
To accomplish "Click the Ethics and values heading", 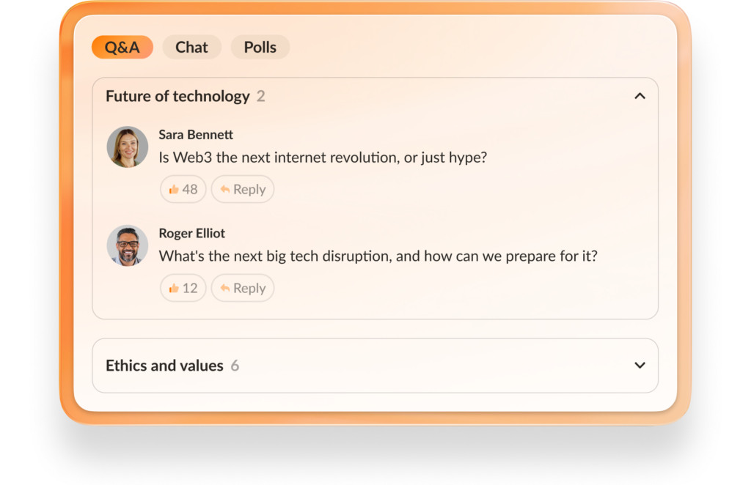I will coord(164,366).
